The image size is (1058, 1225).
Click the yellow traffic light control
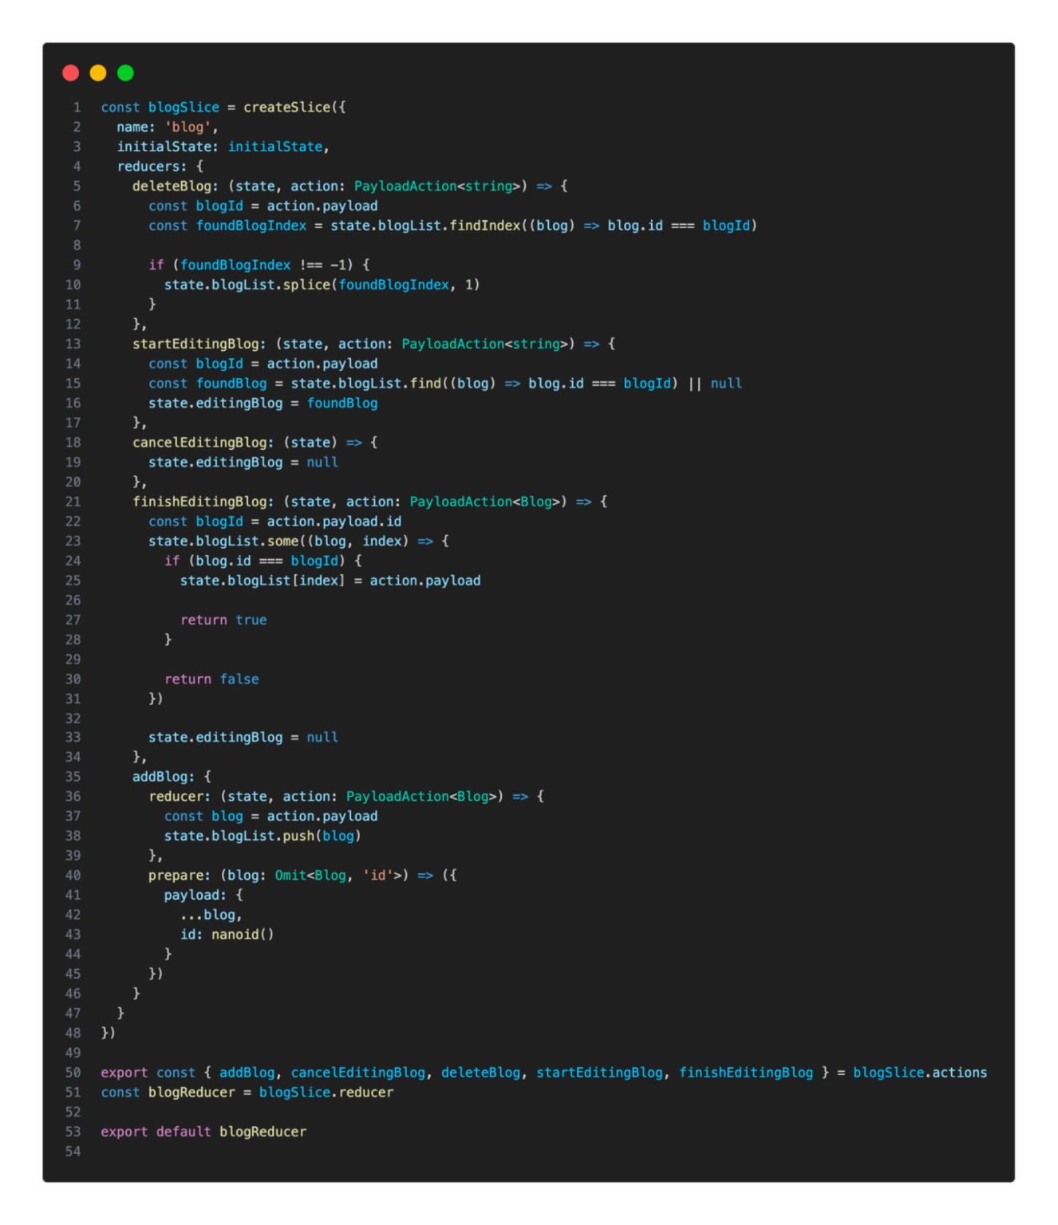pos(97,73)
